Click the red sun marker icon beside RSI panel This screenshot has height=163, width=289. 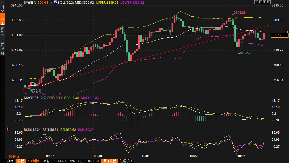tap(7, 129)
